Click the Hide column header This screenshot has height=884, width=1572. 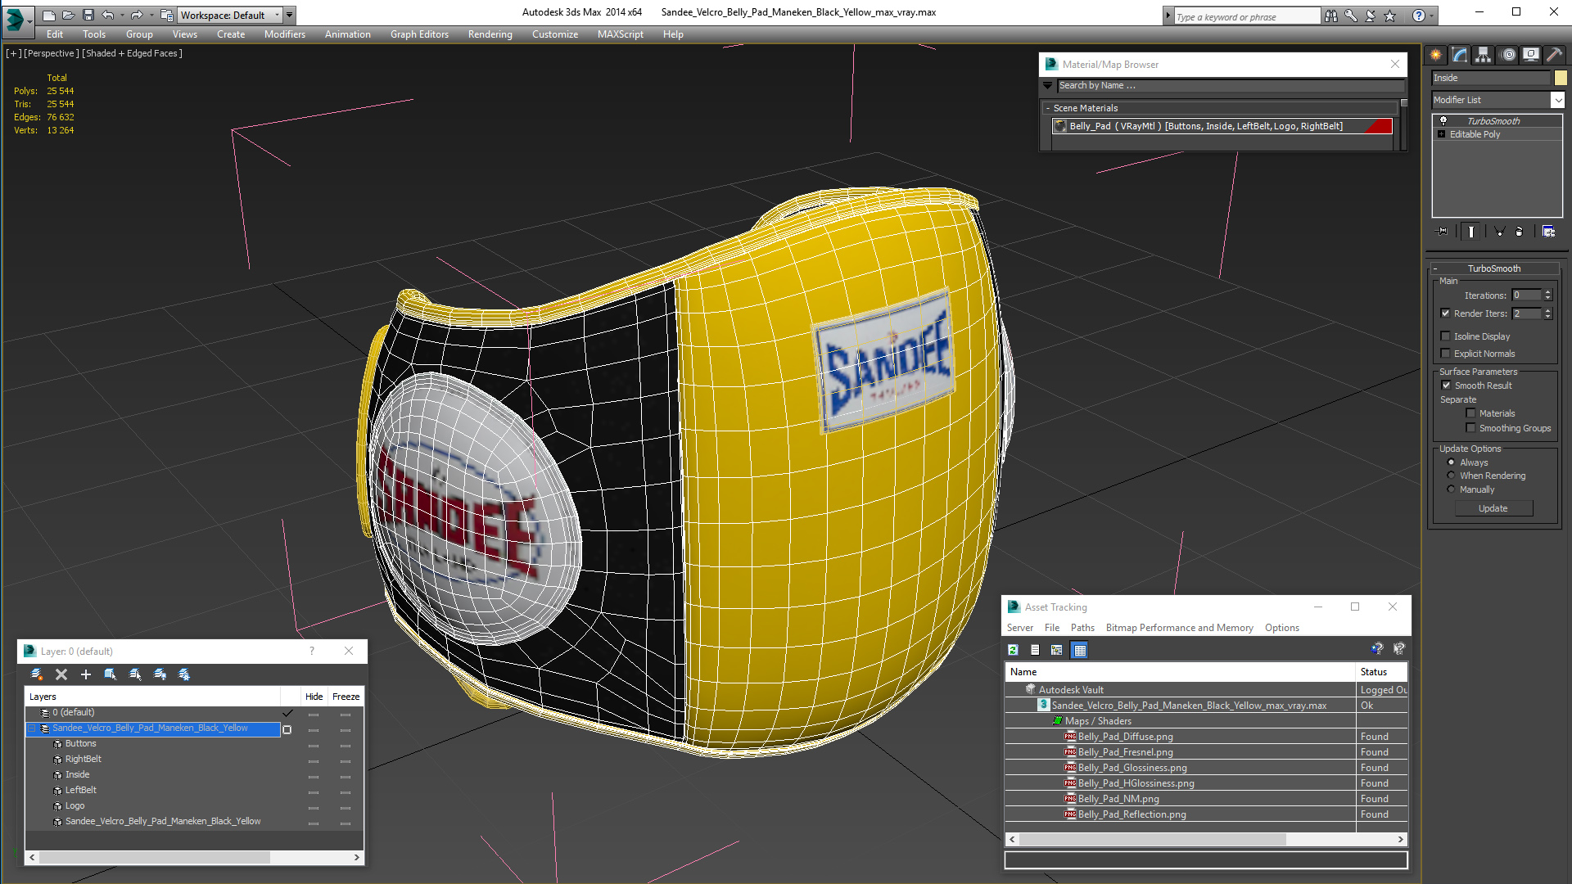pyautogui.click(x=314, y=697)
